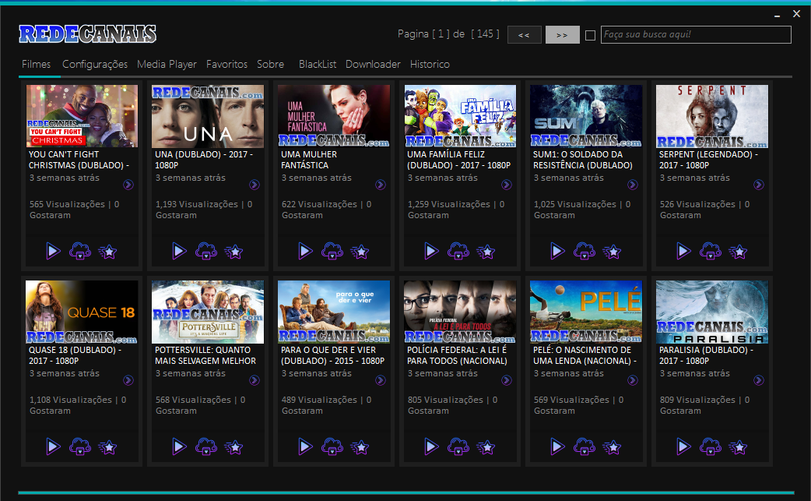Play Pottersville movie

pos(179,446)
